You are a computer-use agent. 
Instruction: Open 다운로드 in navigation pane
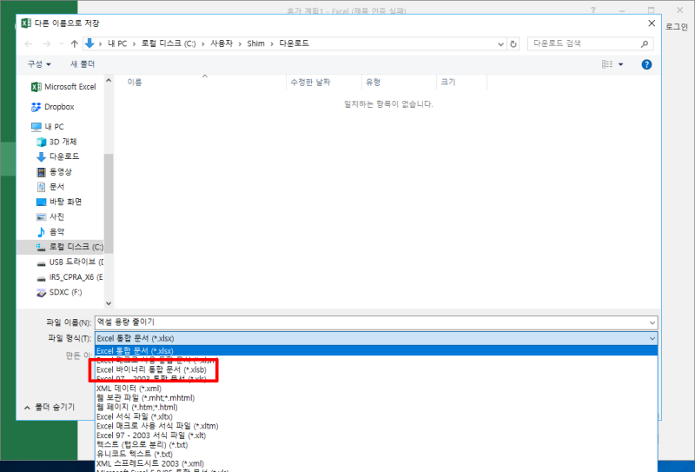57,156
